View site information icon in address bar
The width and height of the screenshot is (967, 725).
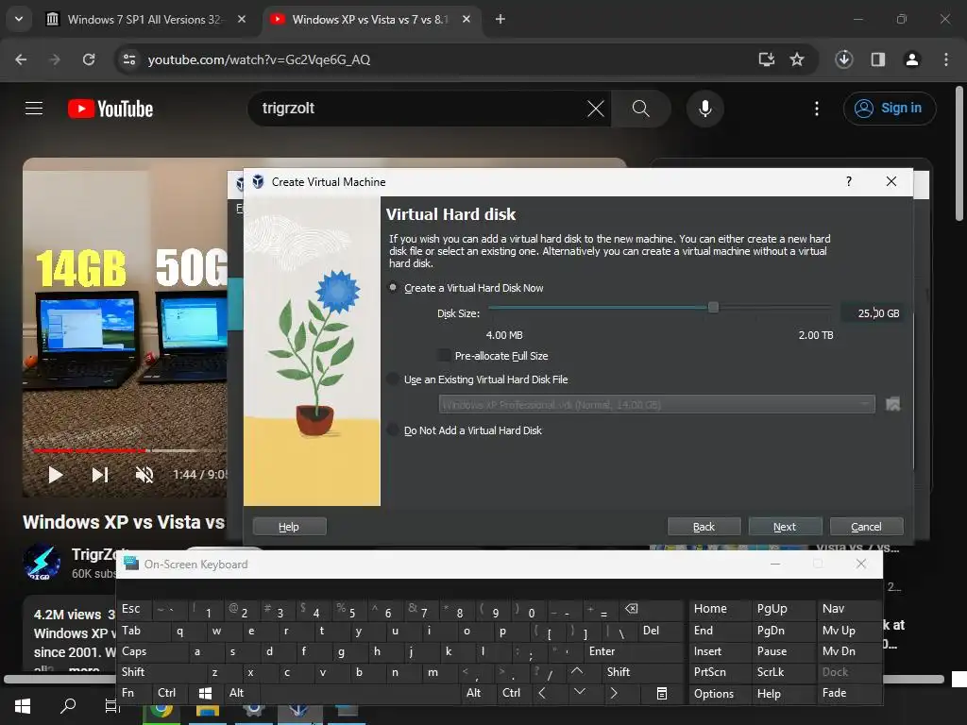tap(129, 59)
